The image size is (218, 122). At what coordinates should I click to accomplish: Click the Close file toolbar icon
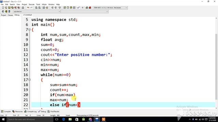(15, 7)
